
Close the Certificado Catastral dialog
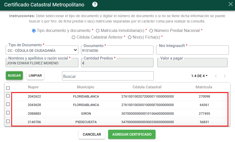click(230, 4)
